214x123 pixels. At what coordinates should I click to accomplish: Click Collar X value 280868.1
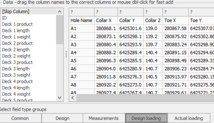coord(106,28)
